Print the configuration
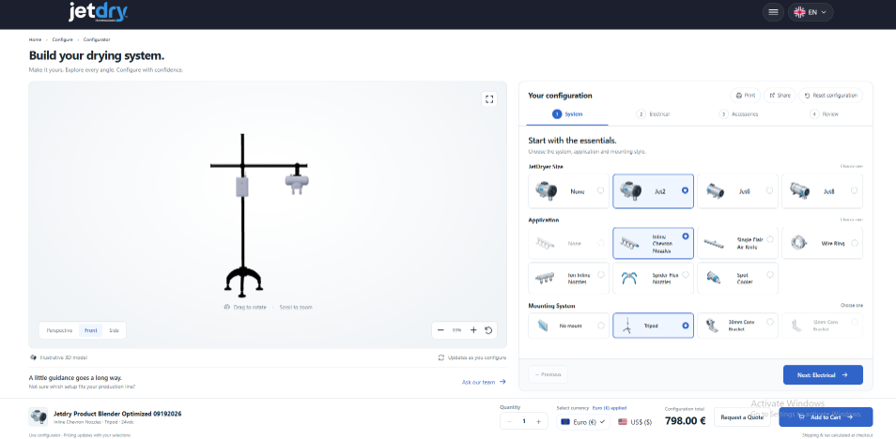Screen dimensions: 896x439 746,96
